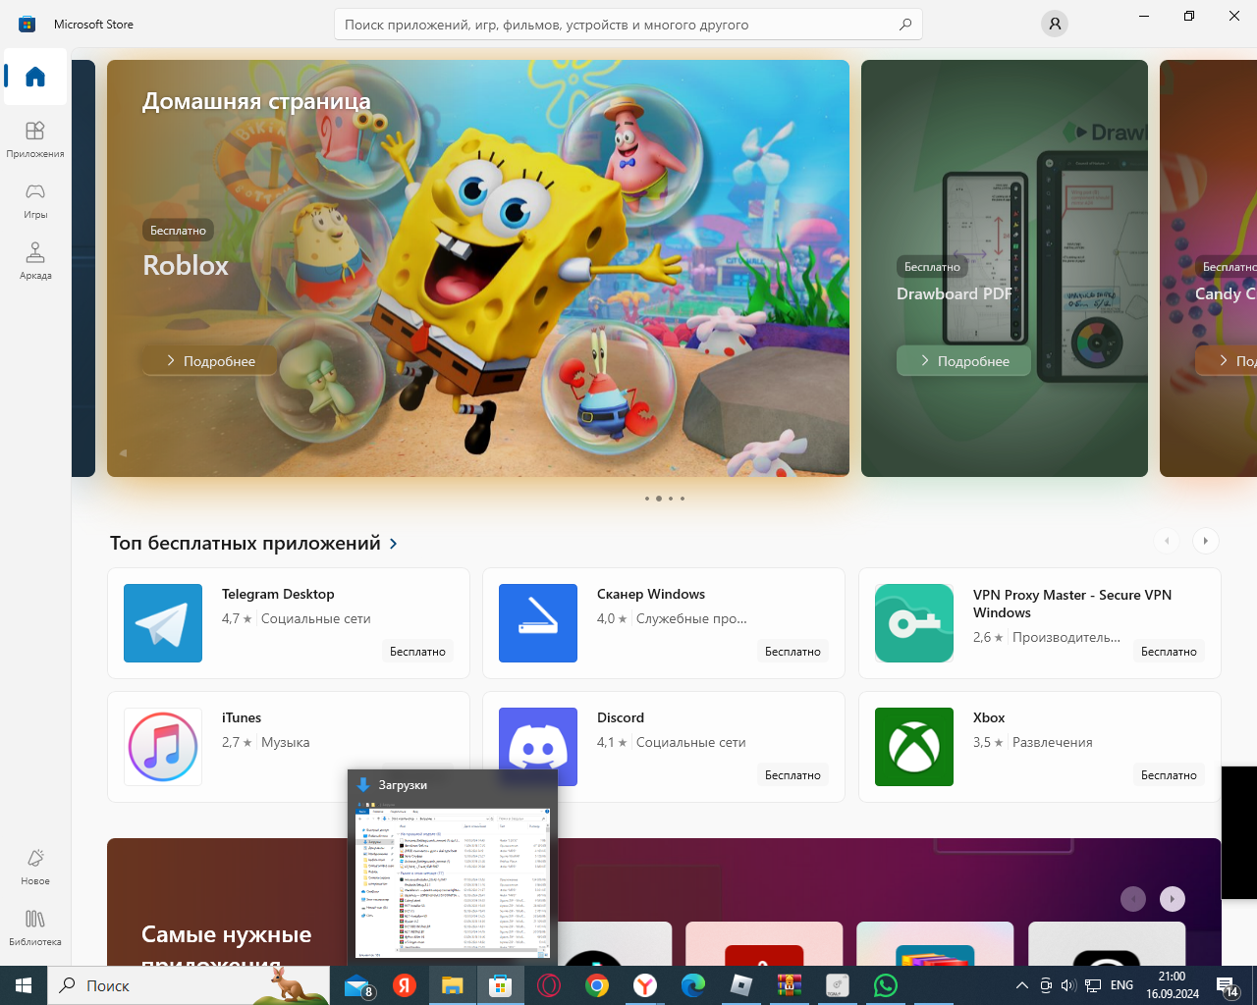Open the VPN Proxy Master app icon
The height and width of the screenshot is (1005, 1257).
pyautogui.click(x=914, y=623)
